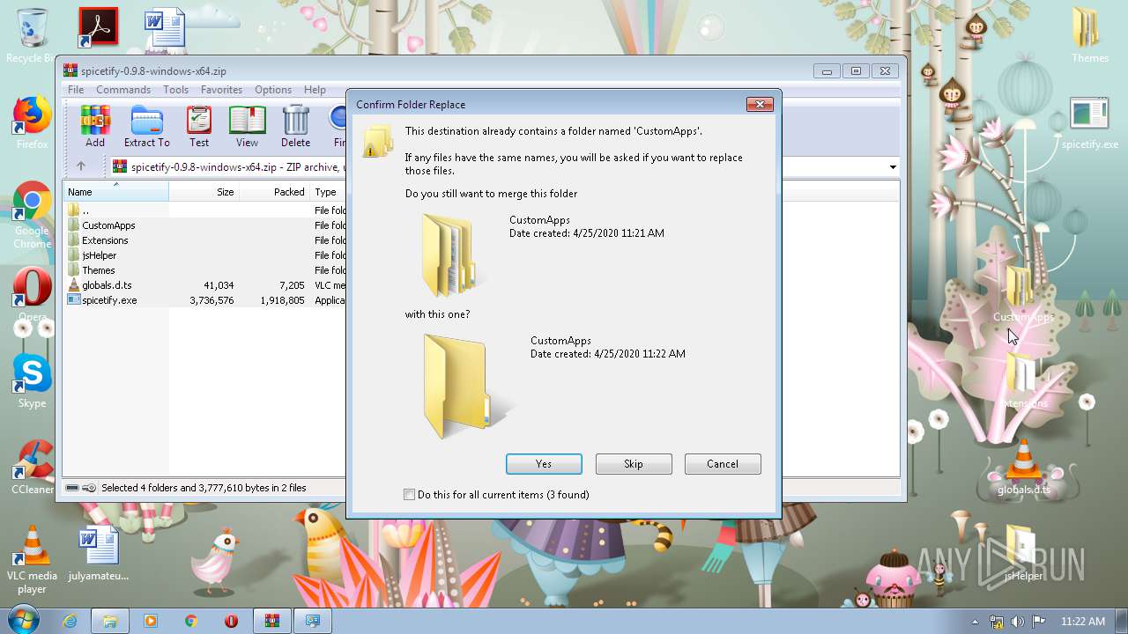
Task: Show hidden system tray icons
Action: (975, 622)
